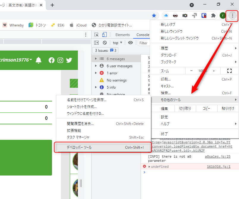Open the ブックマーク submenu
This screenshot has width=239, height=199.
coord(194,62)
